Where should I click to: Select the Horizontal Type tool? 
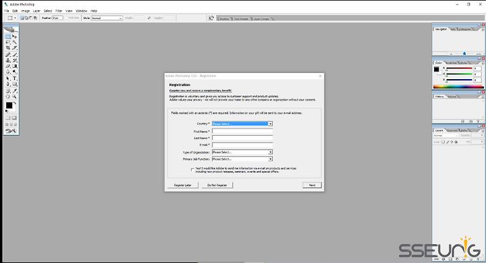pyautogui.click(x=15, y=78)
